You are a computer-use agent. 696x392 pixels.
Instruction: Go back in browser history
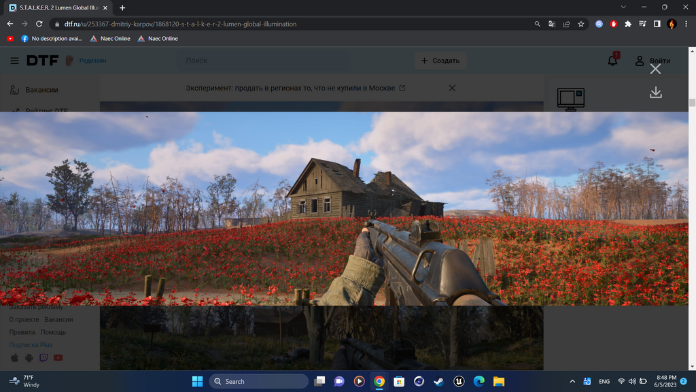coord(10,24)
